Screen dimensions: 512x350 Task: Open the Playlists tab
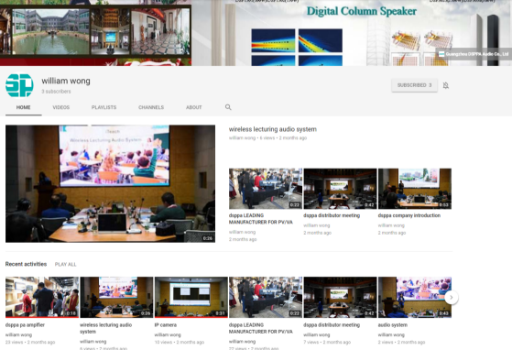coord(103,107)
